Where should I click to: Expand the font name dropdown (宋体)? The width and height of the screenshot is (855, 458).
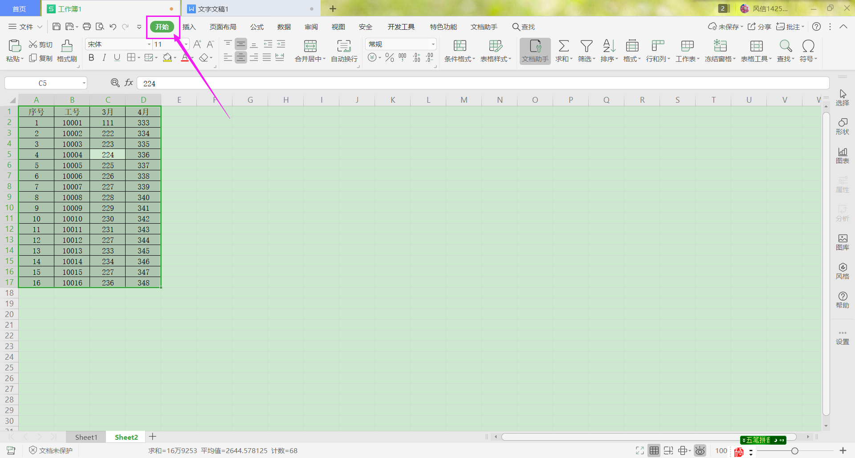coord(149,44)
